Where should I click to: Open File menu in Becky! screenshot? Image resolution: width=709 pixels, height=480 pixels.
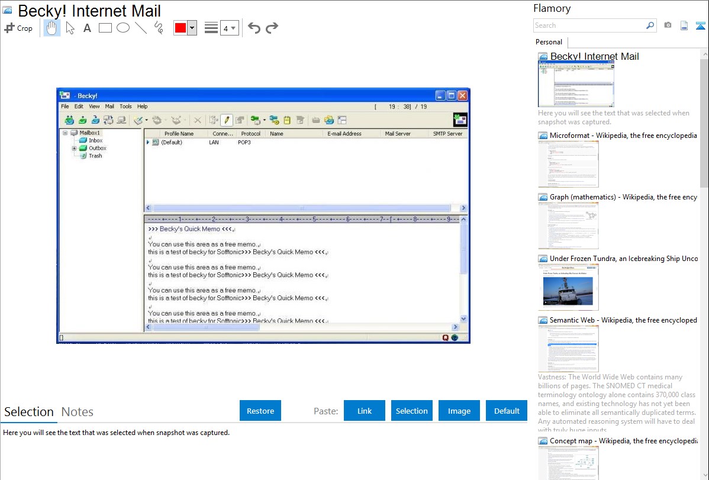[65, 107]
